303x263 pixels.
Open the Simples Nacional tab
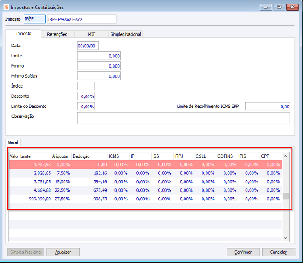click(125, 34)
